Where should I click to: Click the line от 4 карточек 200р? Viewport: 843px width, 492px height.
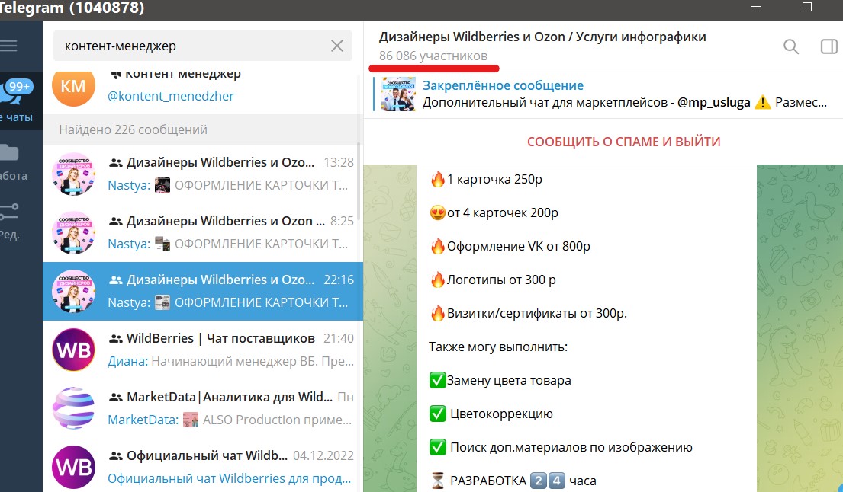pyautogui.click(x=494, y=213)
